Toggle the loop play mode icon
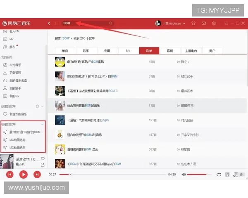The image size is (248, 198). [x=219, y=174]
